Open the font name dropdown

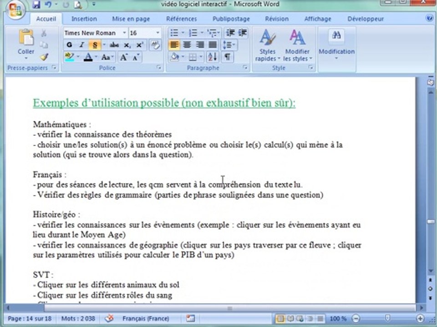pyautogui.click(x=124, y=33)
